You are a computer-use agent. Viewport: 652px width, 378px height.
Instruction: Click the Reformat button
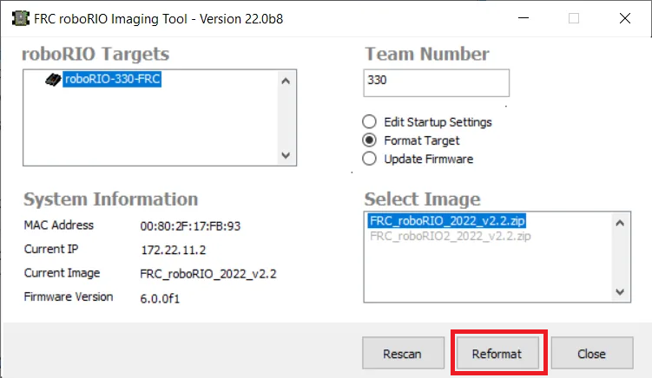tap(497, 354)
